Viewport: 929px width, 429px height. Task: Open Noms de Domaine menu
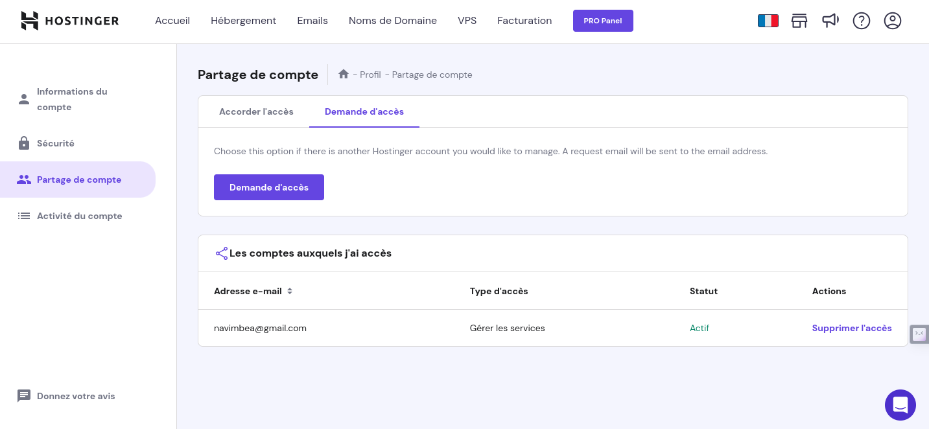392,21
